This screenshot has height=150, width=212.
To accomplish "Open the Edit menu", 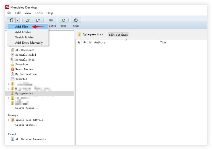I will click(18, 13).
